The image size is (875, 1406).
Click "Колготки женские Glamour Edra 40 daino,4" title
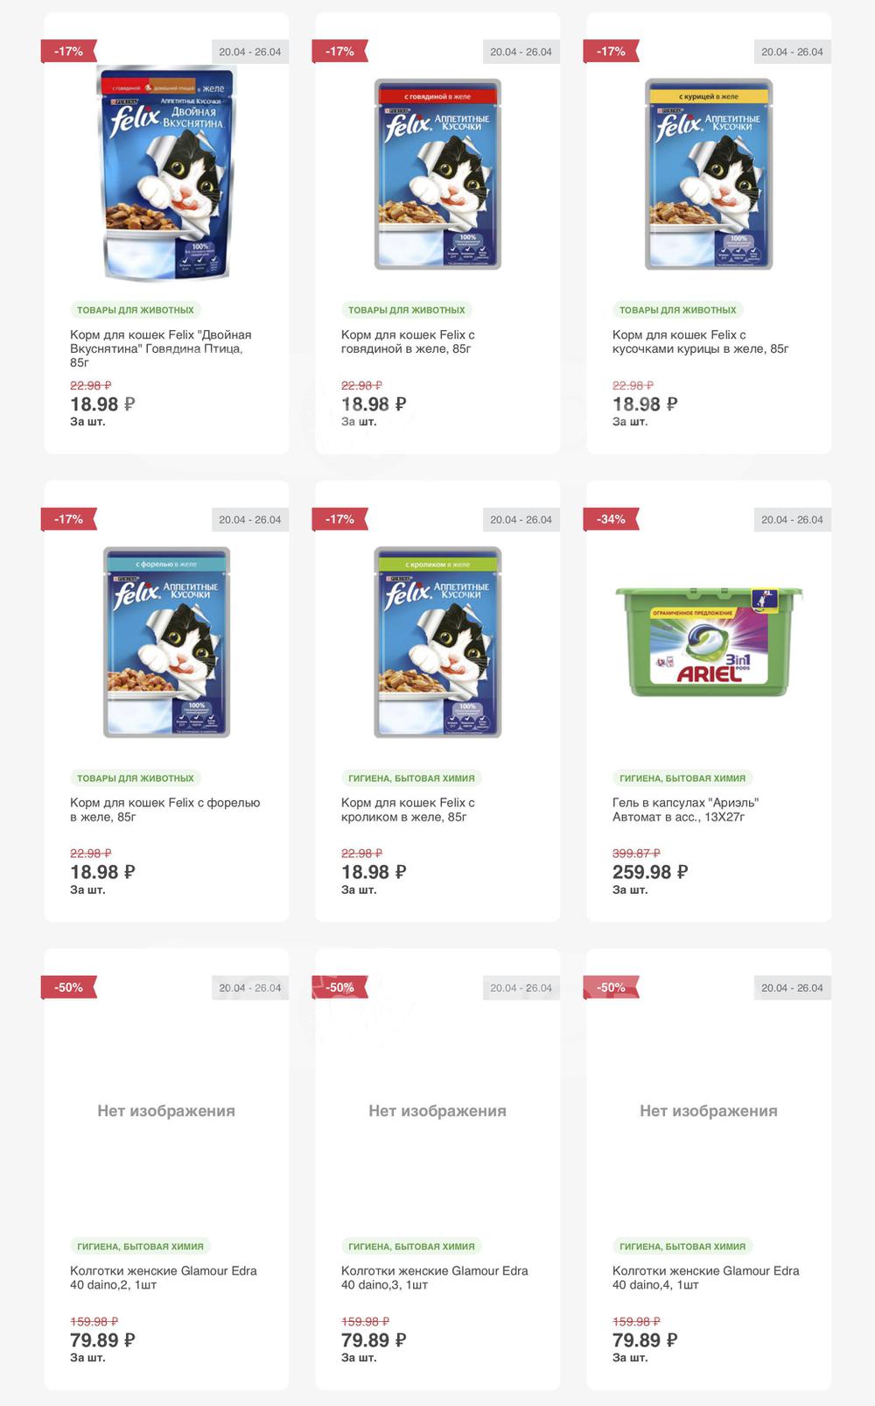click(706, 1277)
